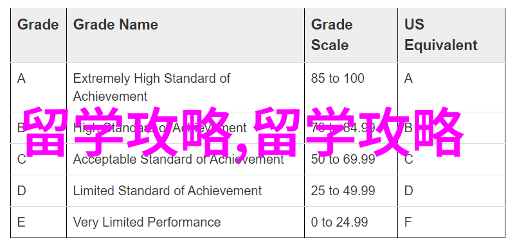Click the Grade Name column header
This screenshot has height=251, width=517.
pos(185,35)
